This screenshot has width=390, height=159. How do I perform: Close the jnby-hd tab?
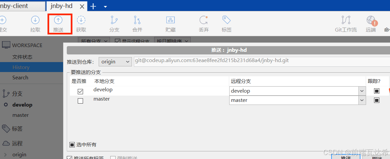click(82, 6)
